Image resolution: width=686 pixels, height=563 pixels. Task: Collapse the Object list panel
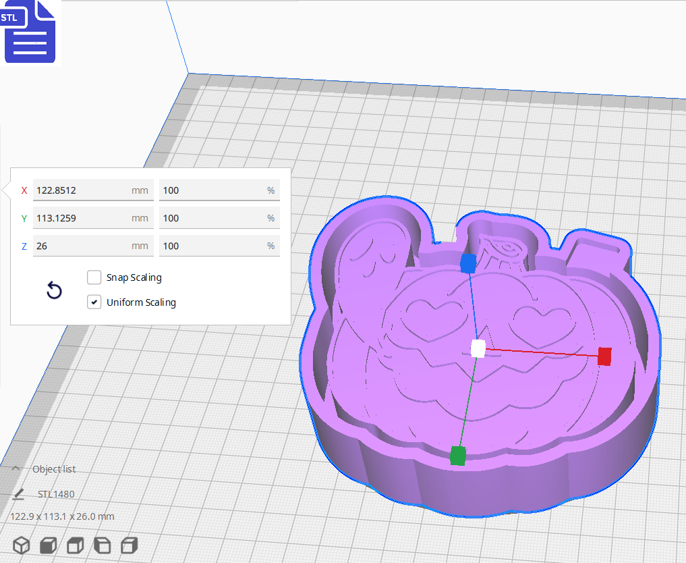(15, 468)
